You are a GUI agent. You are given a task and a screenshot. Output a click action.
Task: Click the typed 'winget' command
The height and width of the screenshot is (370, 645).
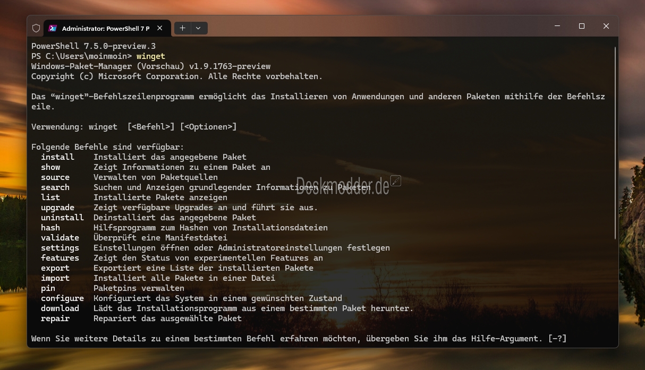[151, 56]
